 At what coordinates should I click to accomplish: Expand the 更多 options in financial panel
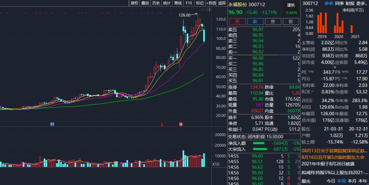[361, 3]
